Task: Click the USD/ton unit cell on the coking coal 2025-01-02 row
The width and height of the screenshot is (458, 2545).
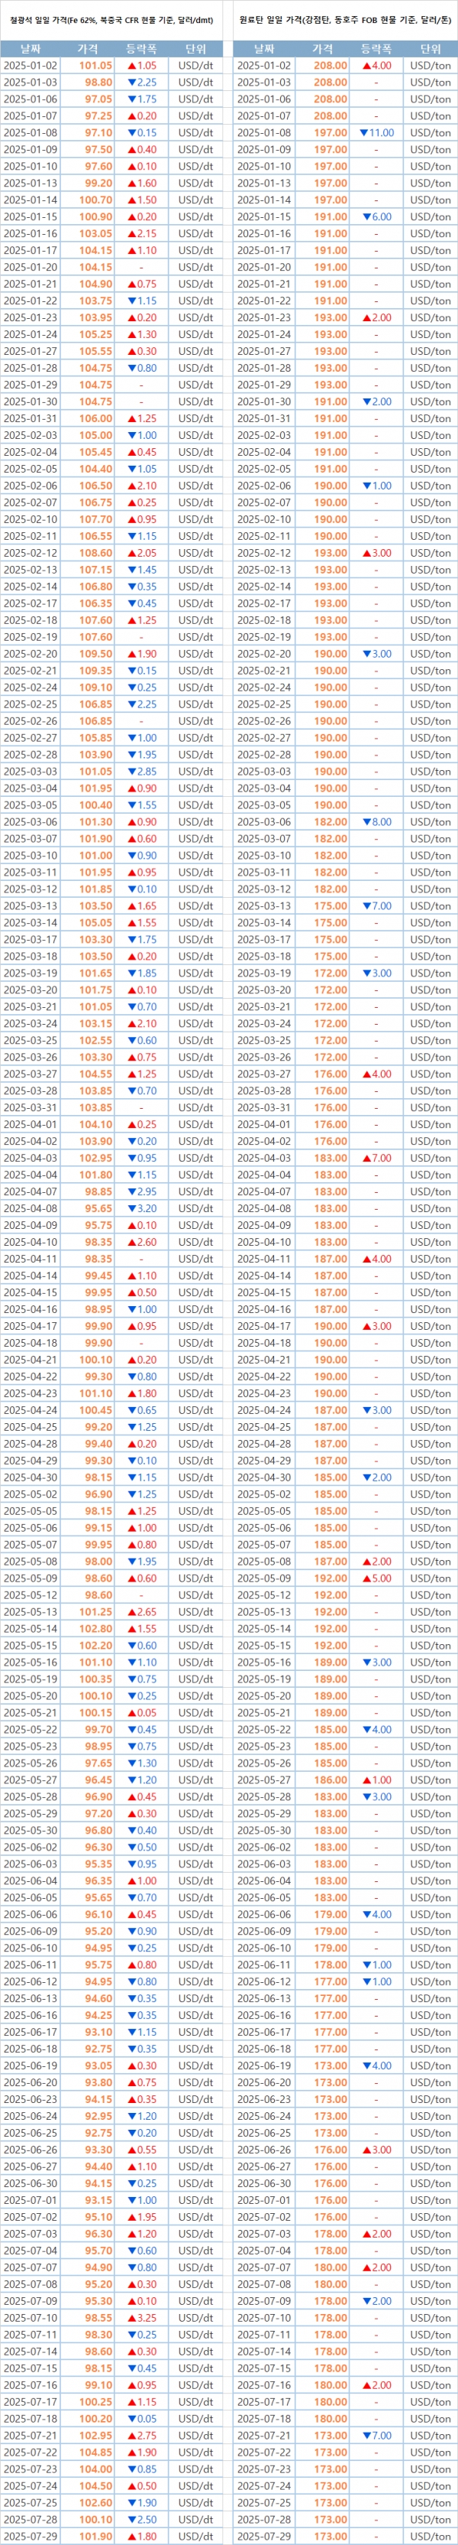Action: (x=431, y=65)
